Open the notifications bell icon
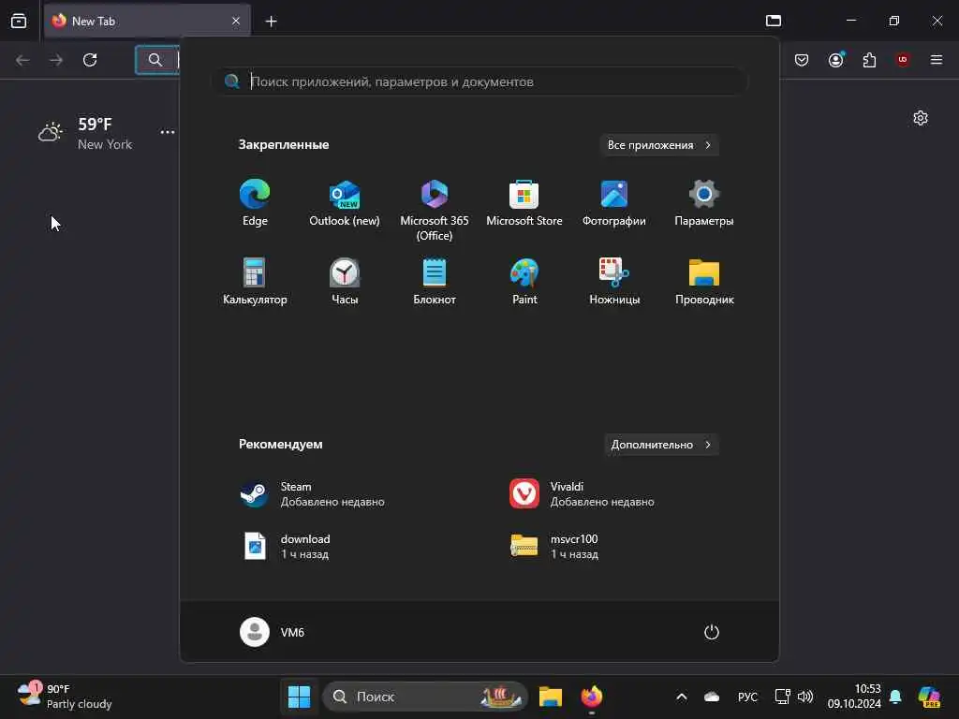Screen dimensions: 959x719 point(895,697)
